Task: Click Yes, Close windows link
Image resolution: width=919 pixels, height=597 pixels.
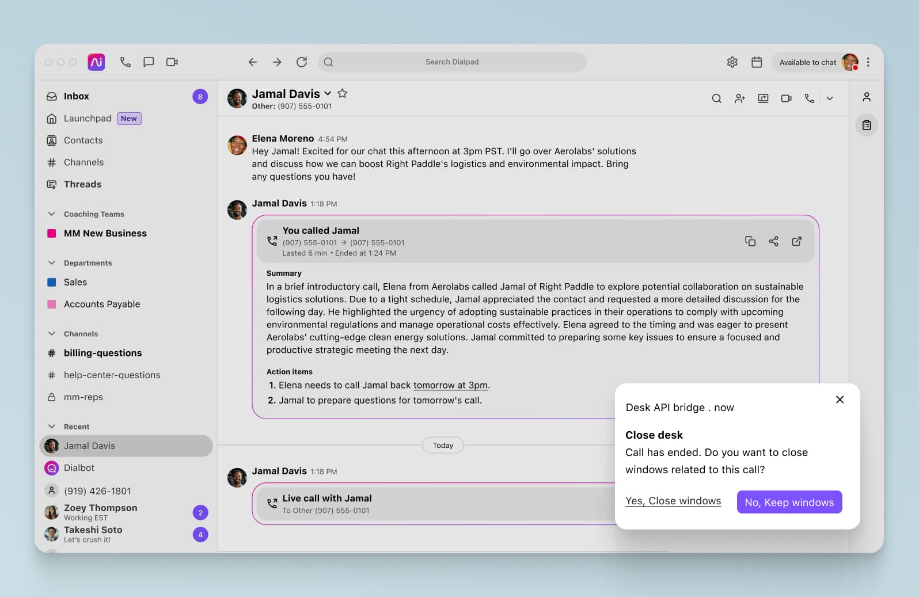Action: pyautogui.click(x=673, y=501)
